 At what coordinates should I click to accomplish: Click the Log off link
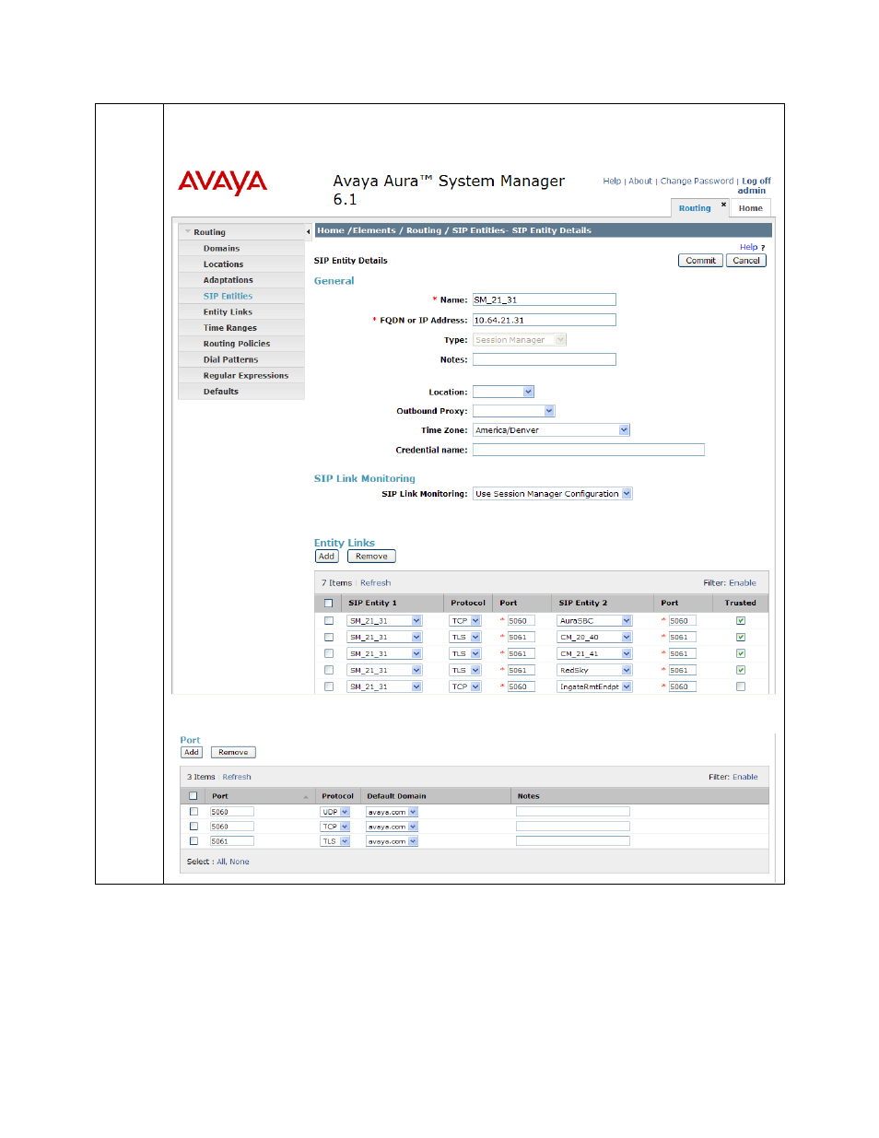tap(756, 182)
